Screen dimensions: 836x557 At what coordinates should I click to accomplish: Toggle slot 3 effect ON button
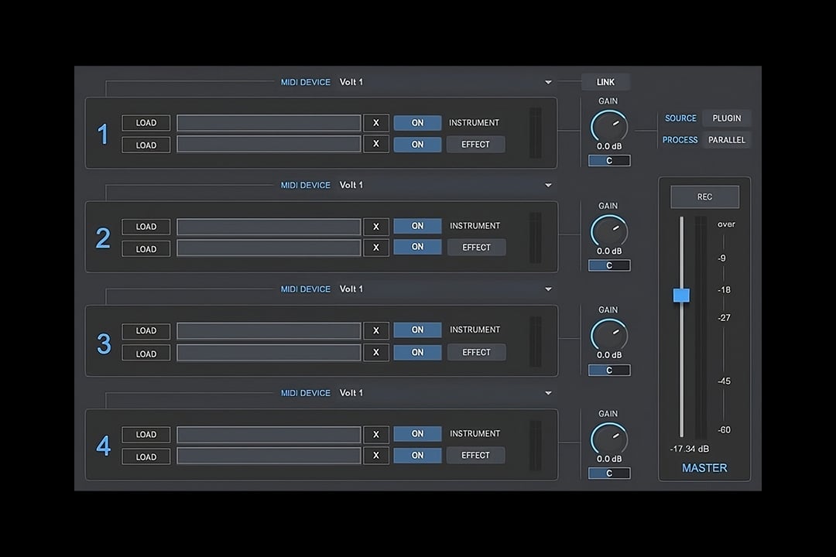point(417,352)
